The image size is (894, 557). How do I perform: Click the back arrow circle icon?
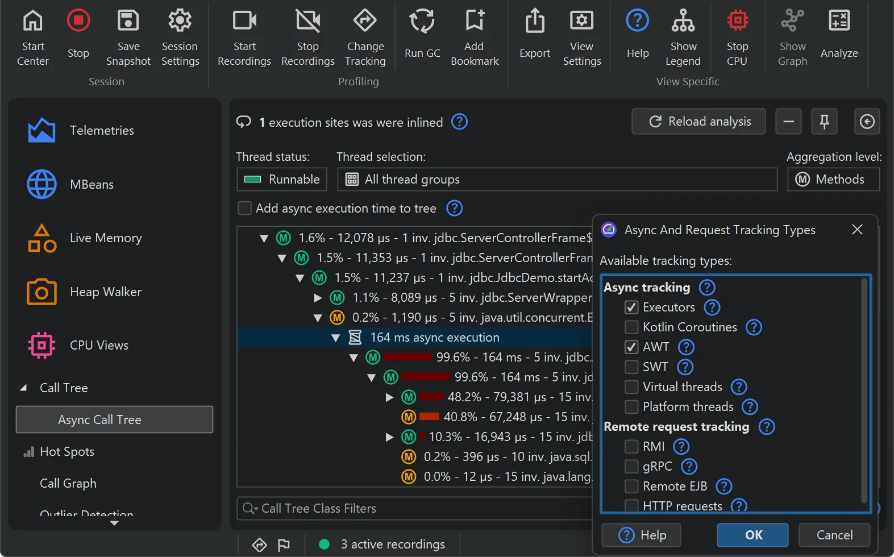tap(867, 121)
